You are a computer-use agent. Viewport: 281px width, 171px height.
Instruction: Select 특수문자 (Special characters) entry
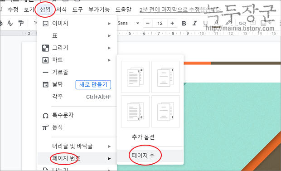77,115
